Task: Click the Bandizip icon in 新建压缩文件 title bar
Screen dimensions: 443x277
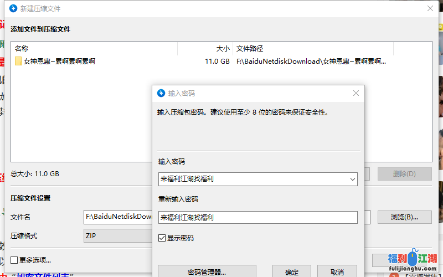Action: pyautogui.click(x=13, y=9)
